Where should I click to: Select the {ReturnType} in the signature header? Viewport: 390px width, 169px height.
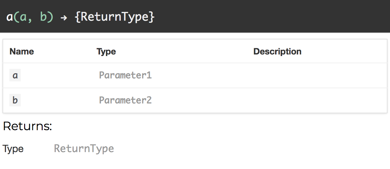tap(115, 17)
